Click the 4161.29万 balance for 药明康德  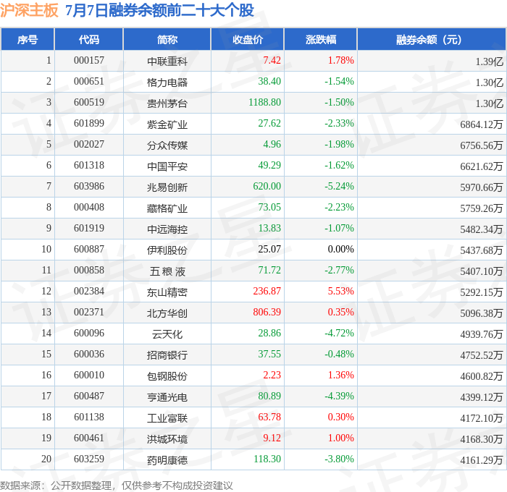tap(482, 460)
